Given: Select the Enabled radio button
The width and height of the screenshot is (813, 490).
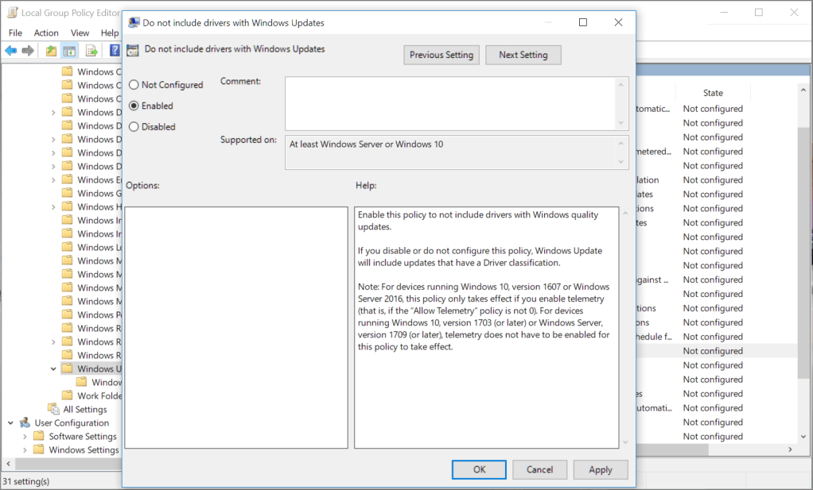Looking at the screenshot, I should click(134, 106).
